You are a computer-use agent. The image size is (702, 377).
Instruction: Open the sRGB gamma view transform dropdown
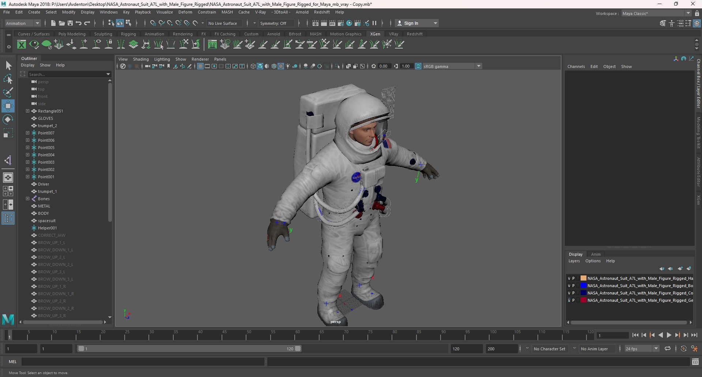click(452, 66)
